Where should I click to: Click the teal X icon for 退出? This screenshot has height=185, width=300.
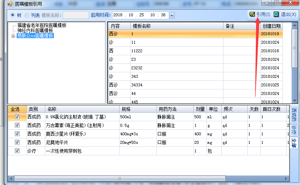pos(276,14)
